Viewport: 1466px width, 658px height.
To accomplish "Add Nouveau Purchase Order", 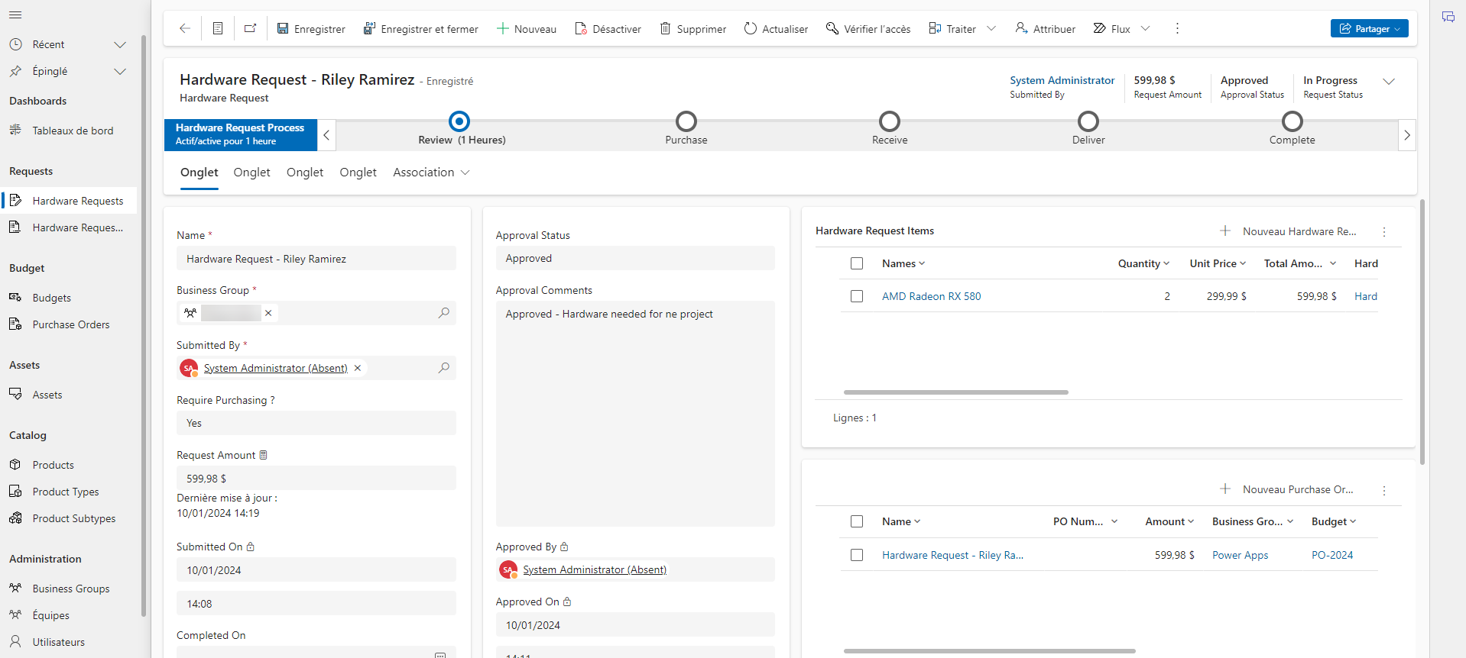I will [1287, 489].
